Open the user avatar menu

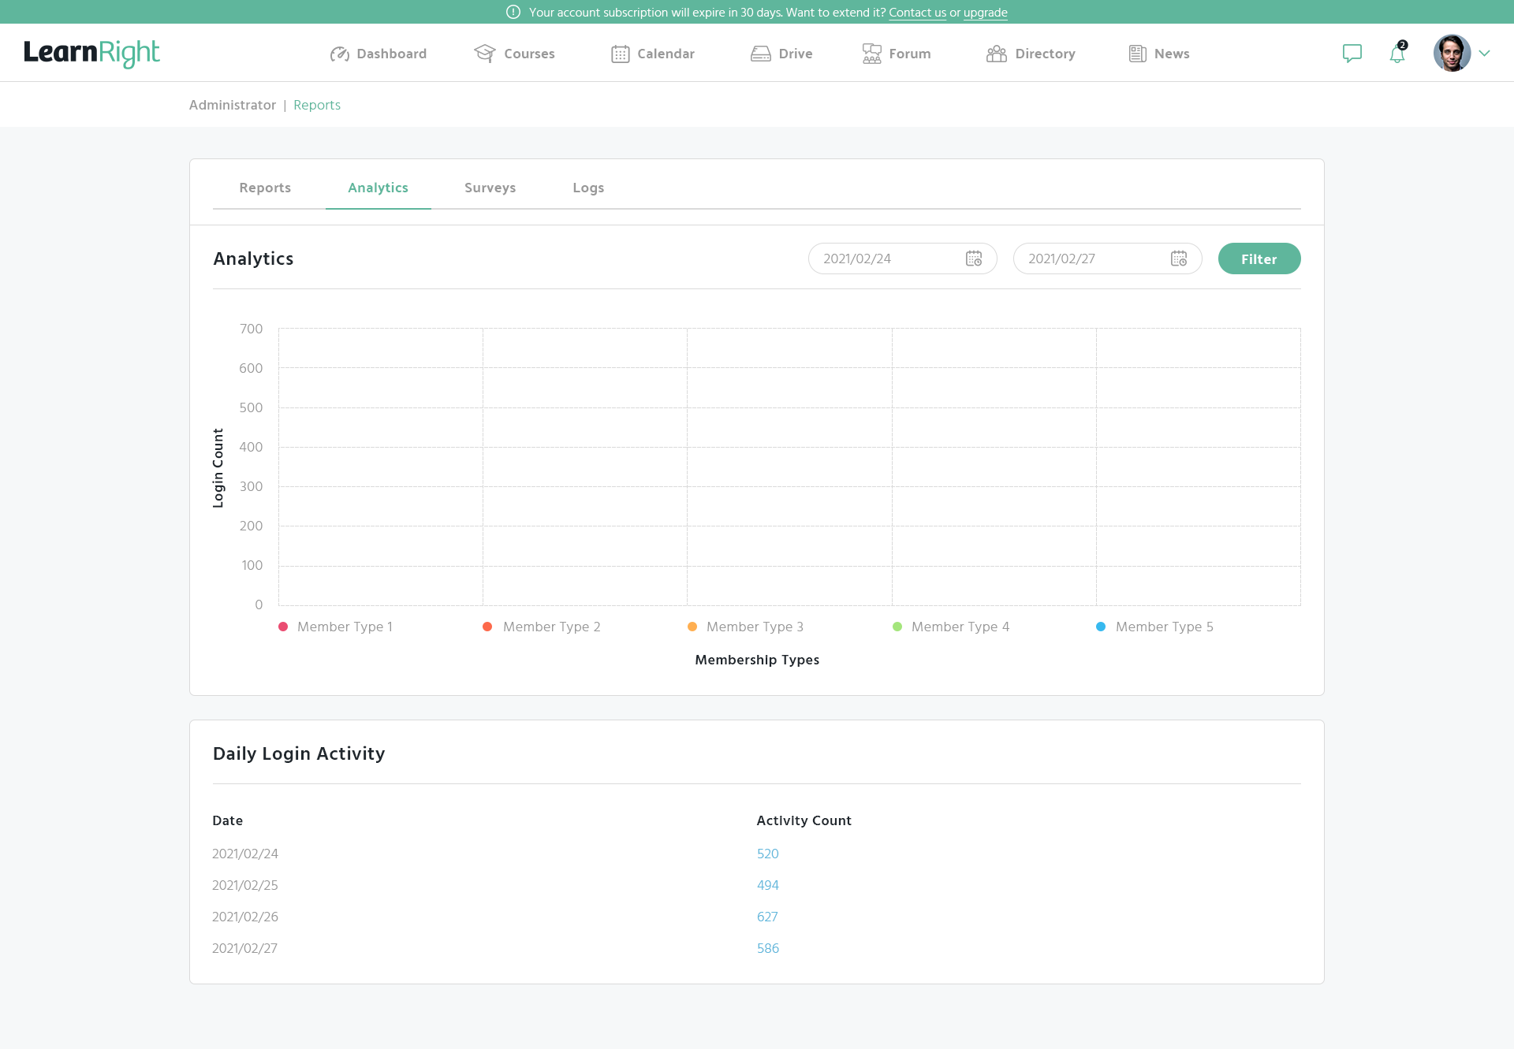coord(1452,54)
